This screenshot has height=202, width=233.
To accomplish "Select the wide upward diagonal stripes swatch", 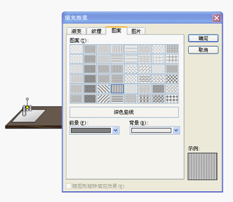I will [104, 99].
